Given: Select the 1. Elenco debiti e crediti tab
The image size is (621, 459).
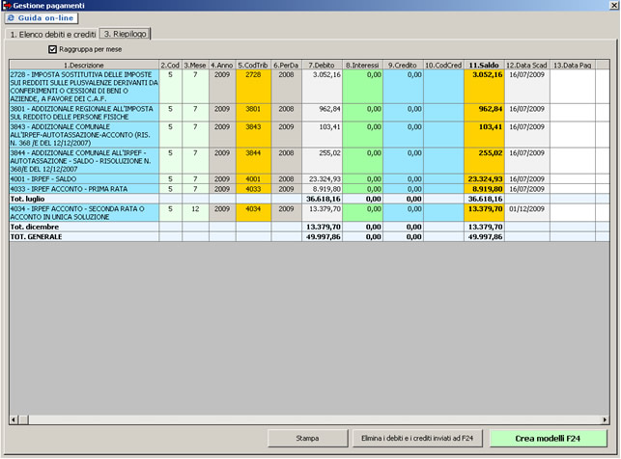Looking at the screenshot, I should [x=52, y=34].
